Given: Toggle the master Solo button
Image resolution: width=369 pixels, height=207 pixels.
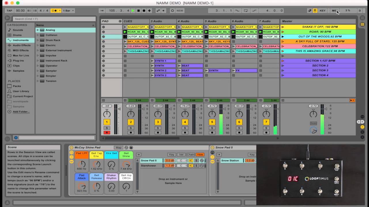Looking at the screenshot, I should [x=313, y=123].
